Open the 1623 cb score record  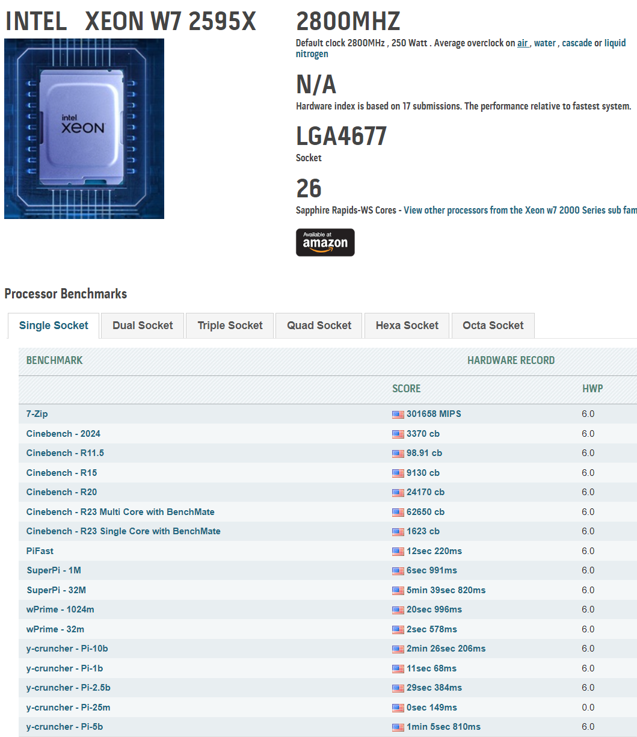pos(423,531)
